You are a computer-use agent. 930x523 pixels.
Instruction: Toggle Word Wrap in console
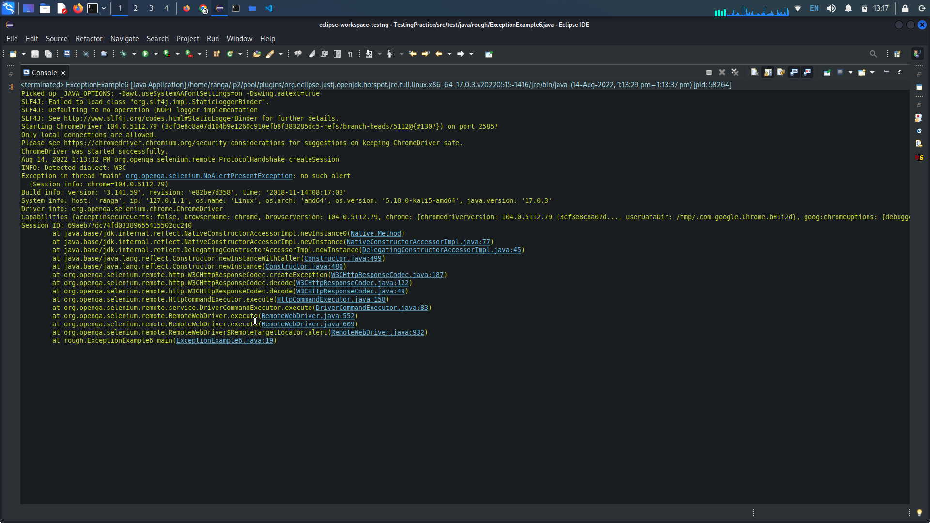pos(781,72)
